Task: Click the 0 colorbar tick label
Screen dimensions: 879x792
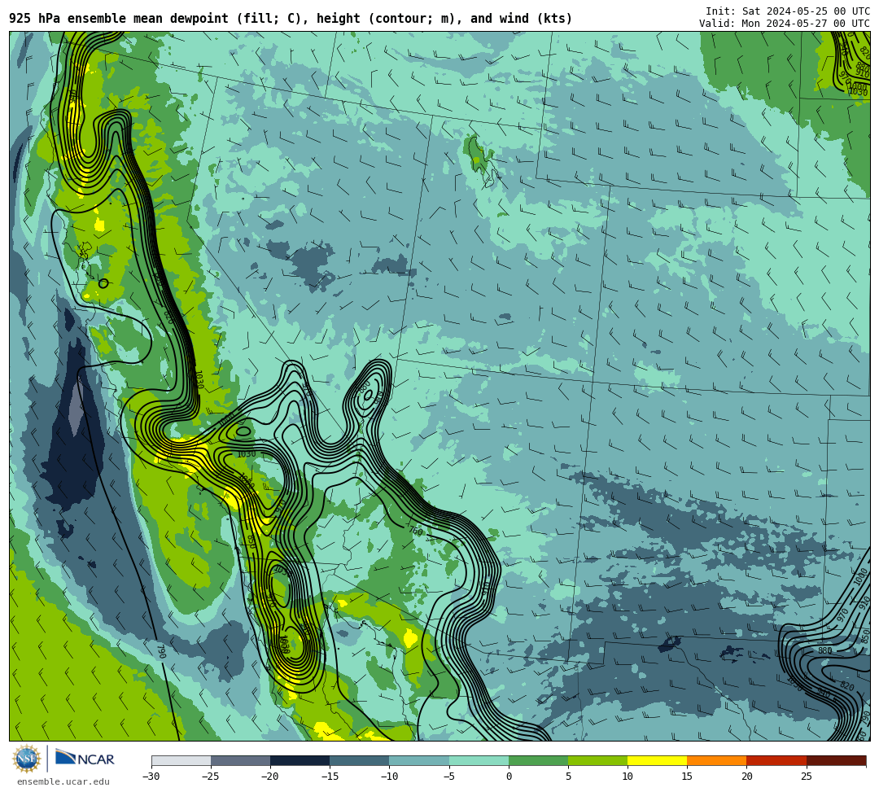Action: click(x=509, y=777)
